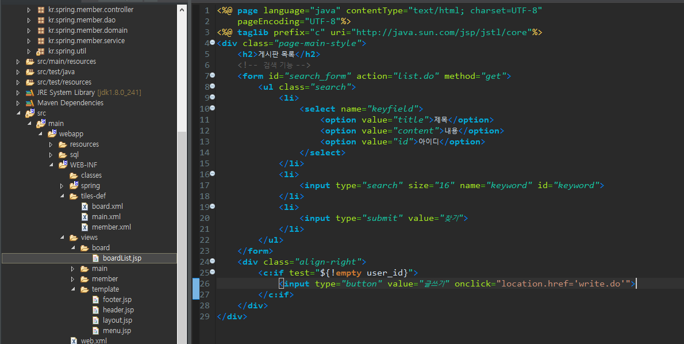Fold the c:if block on line 25

pos(213,272)
